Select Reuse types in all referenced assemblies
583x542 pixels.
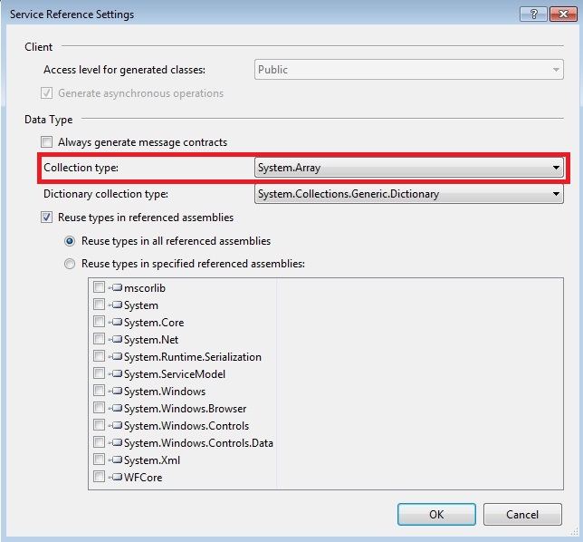pos(70,241)
